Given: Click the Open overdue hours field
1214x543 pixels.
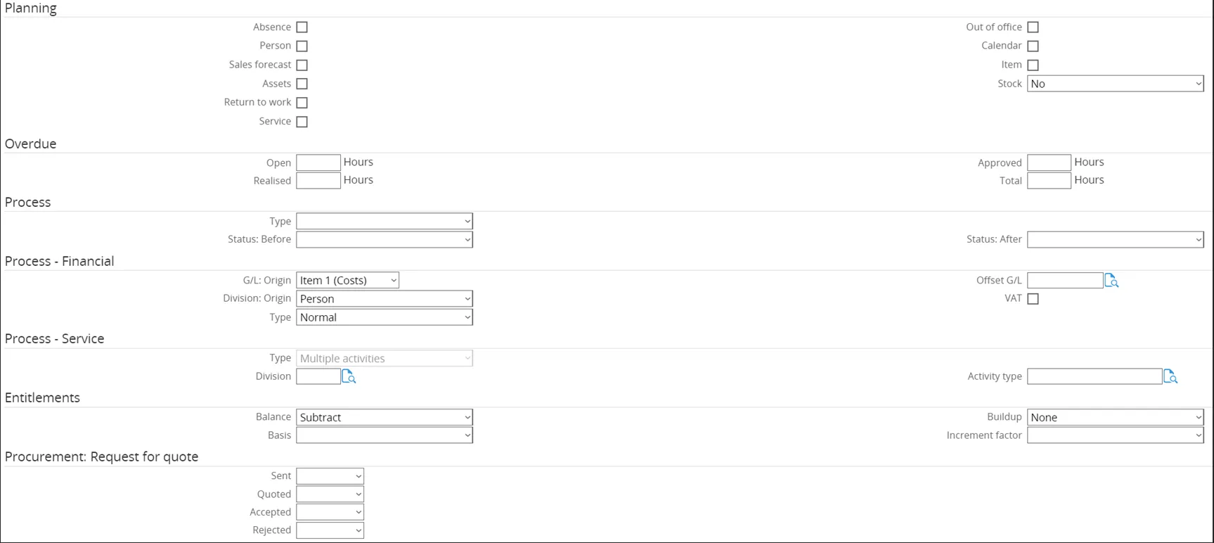Looking at the screenshot, I should 318,162.
